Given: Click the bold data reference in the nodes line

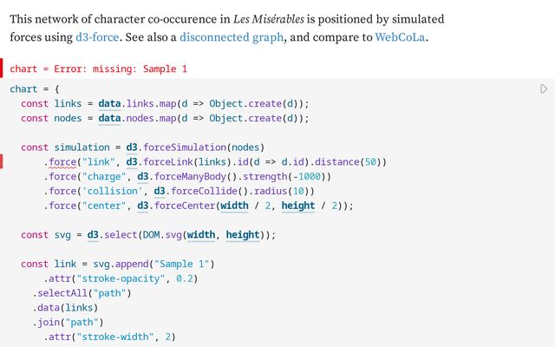Looking at the screenshot, I should (x=109, y=118).
